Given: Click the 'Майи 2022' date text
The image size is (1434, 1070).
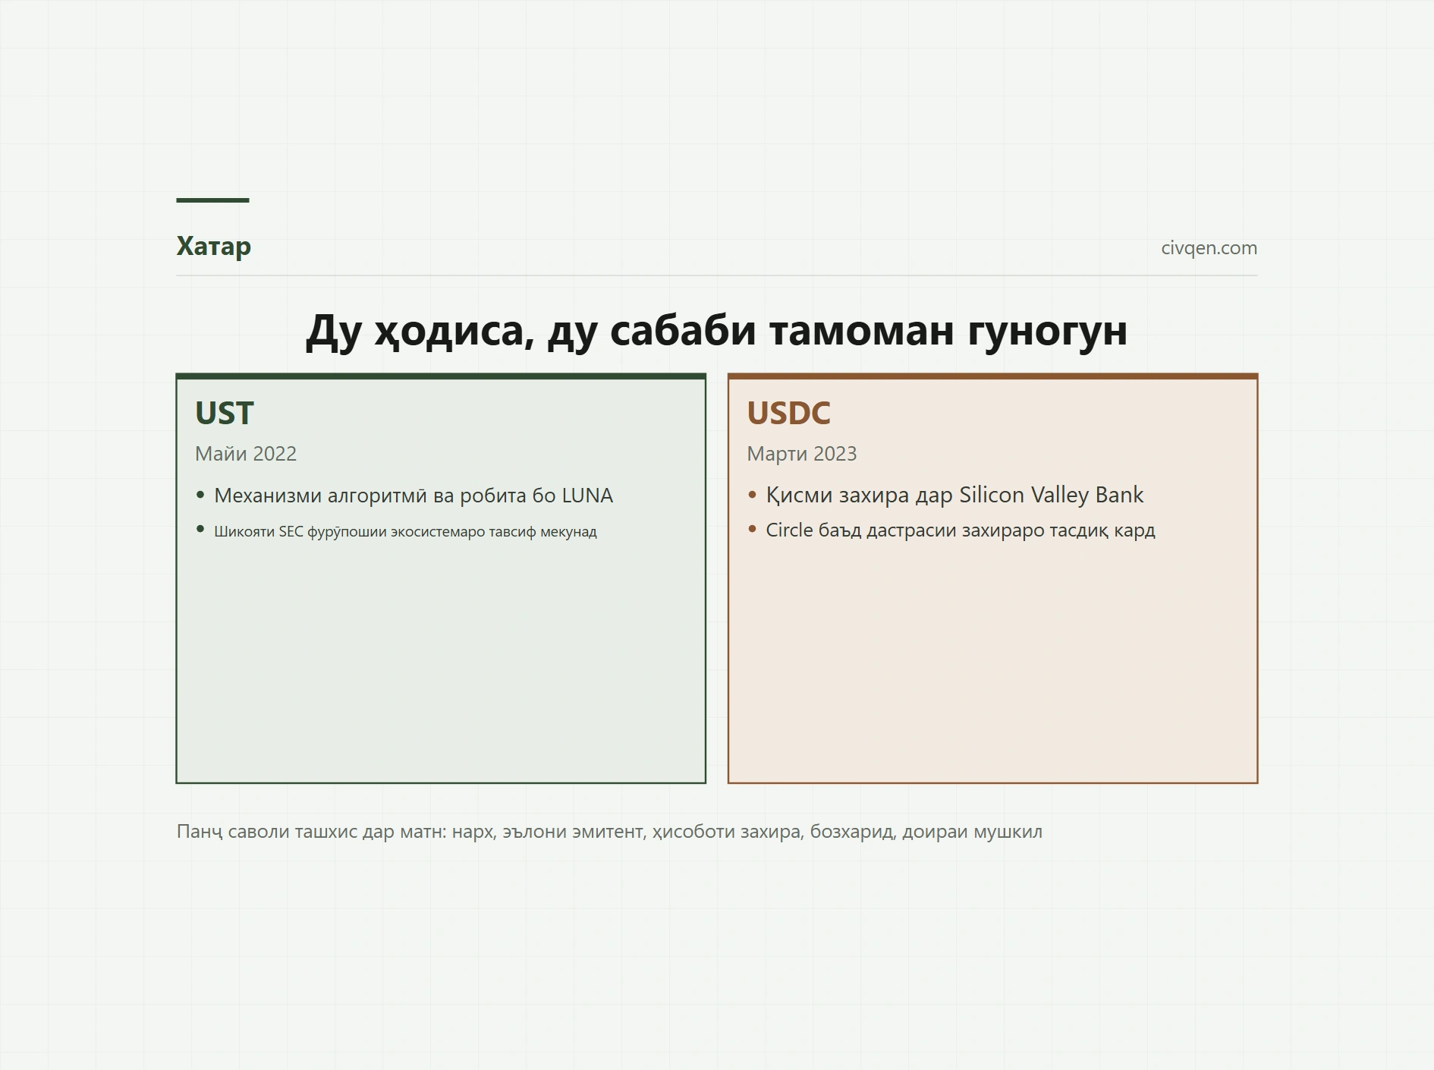Looking at the screenshot, I should pyautogui.click(x=246, y=454).
